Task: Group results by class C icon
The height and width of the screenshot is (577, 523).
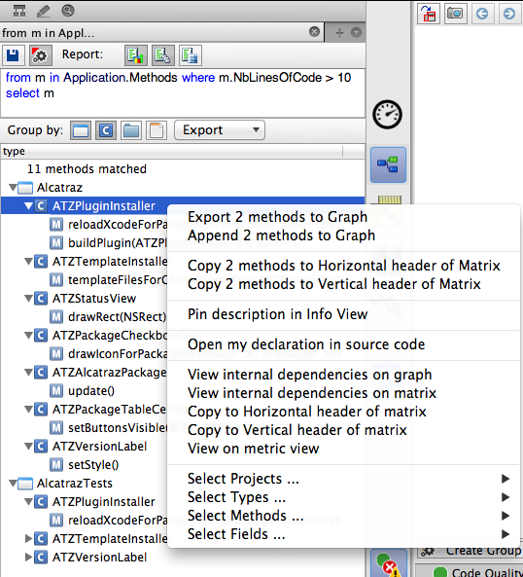Action: pyautogui.click(x=106, y=130)
